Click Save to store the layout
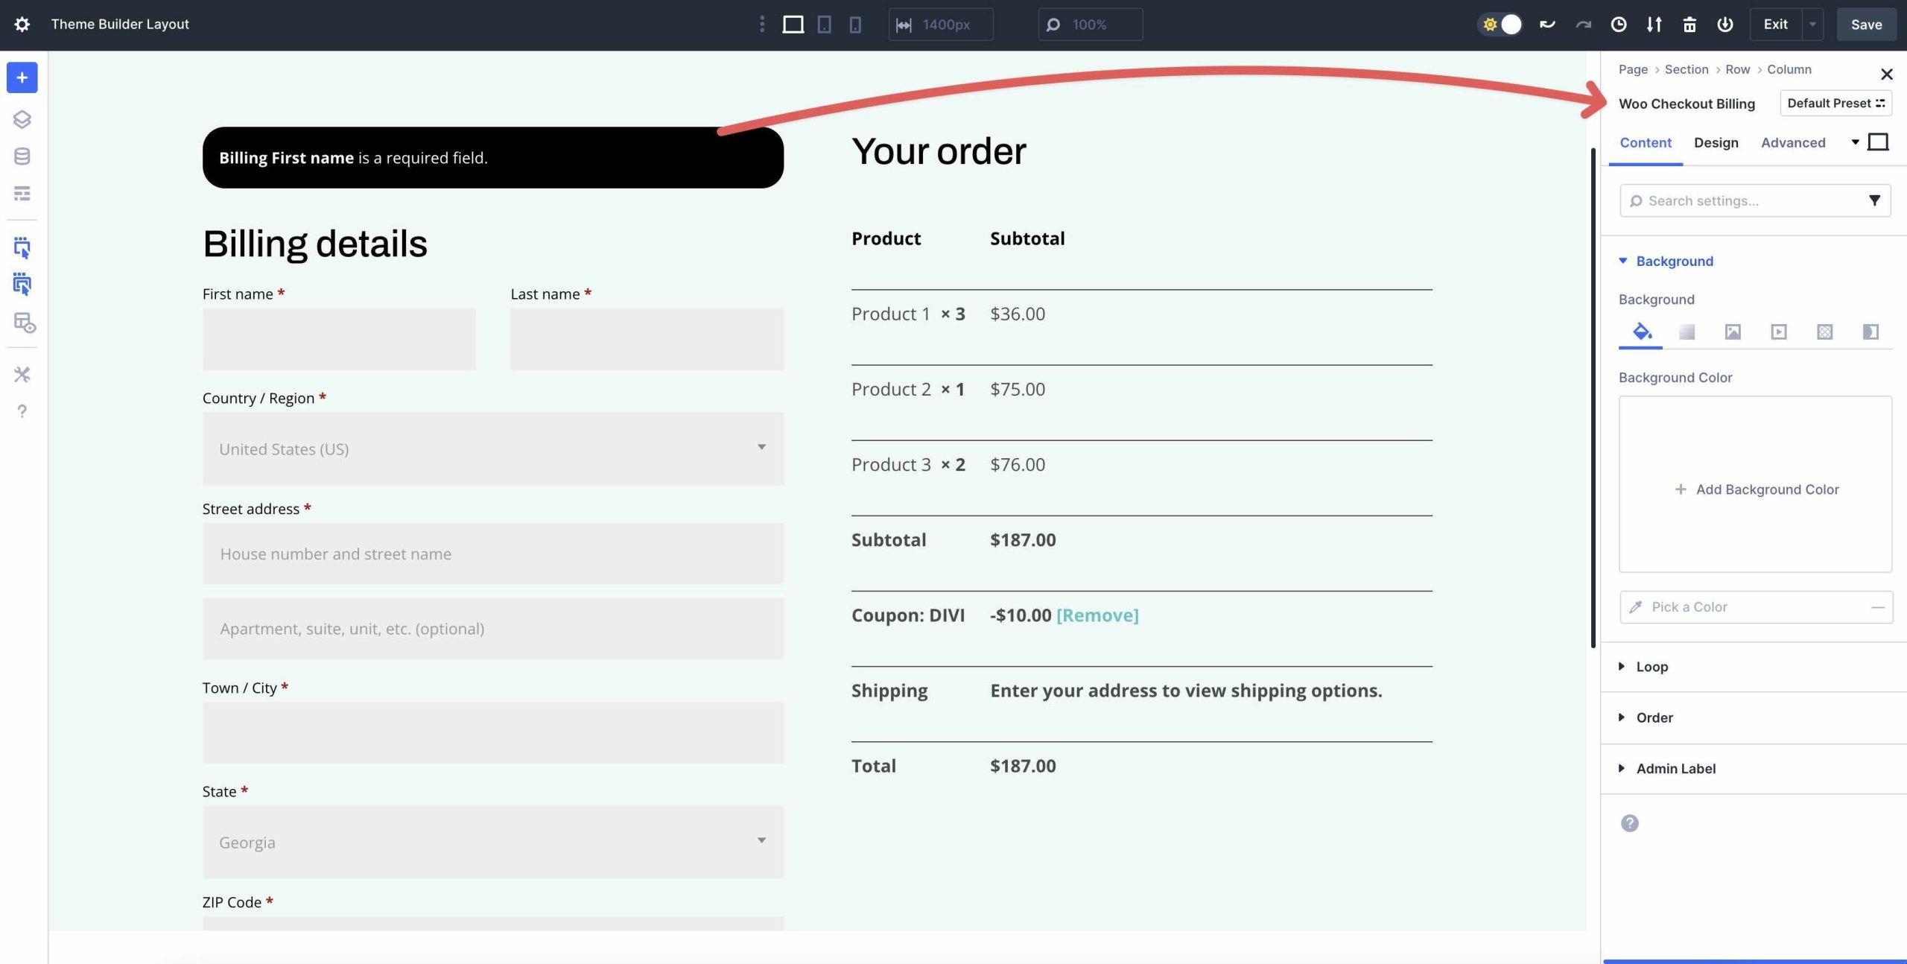This screenshot has height=964, width=1907. pyautogui.click(x=1867, y=24)
